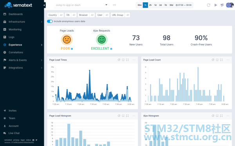Select Experience in the sidebar
235x146 pixels.
(15, 45)
